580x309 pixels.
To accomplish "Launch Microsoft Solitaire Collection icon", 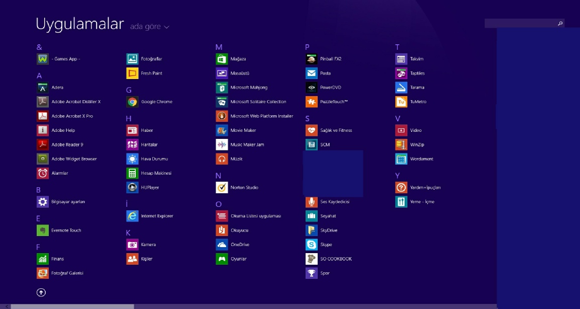I will point(222,102).
